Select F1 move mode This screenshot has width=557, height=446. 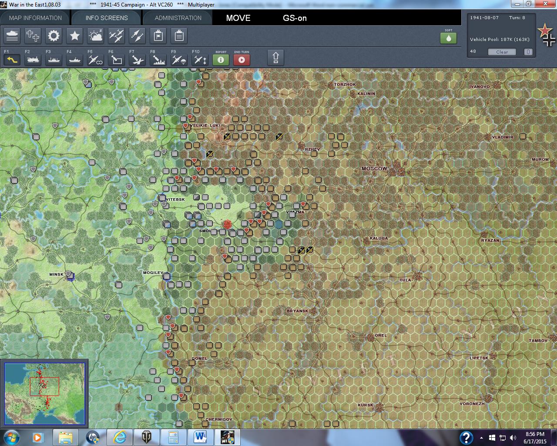click(x=12, y=60)
